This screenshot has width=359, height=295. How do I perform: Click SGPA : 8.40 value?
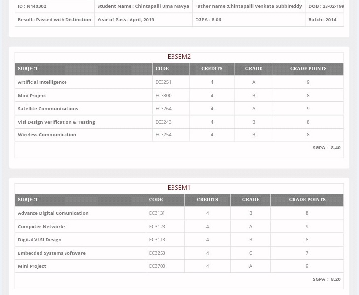click(326, 148)
